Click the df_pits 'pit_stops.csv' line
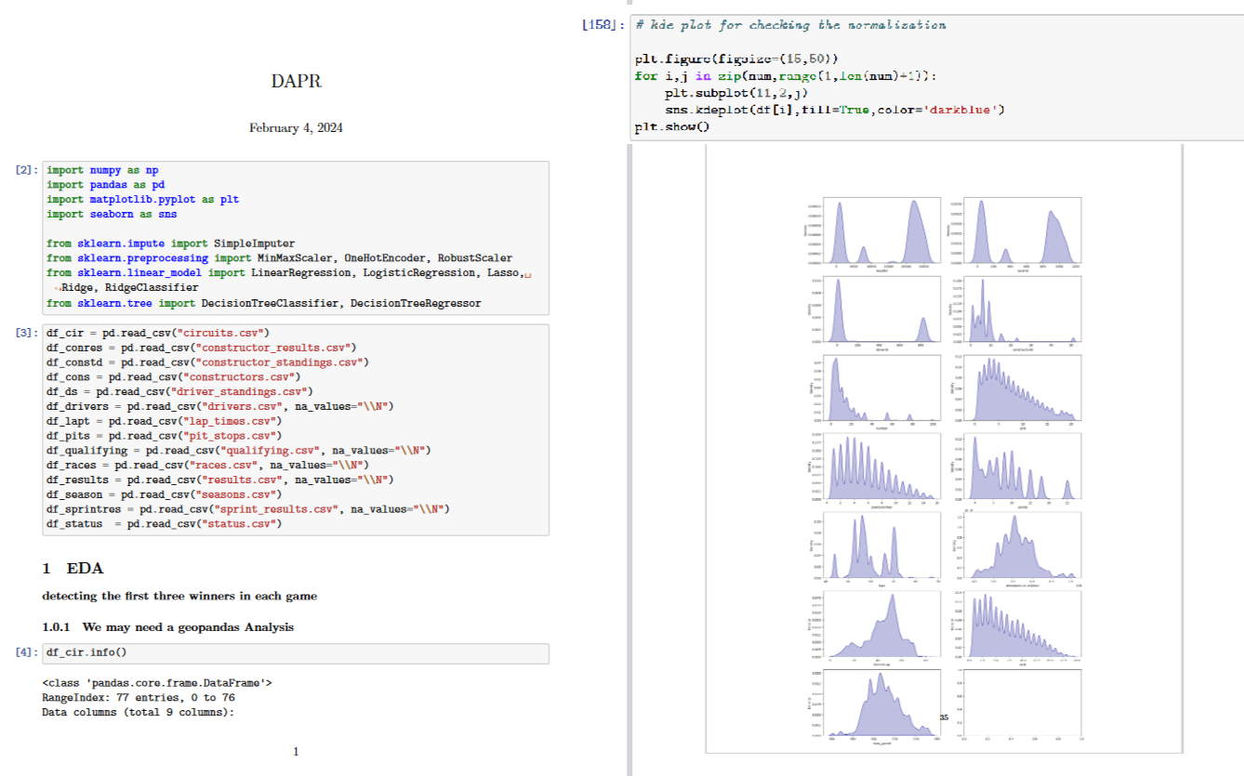Image resolution: width=1244 pixels, height=776 pixels. tap(165, 436)
